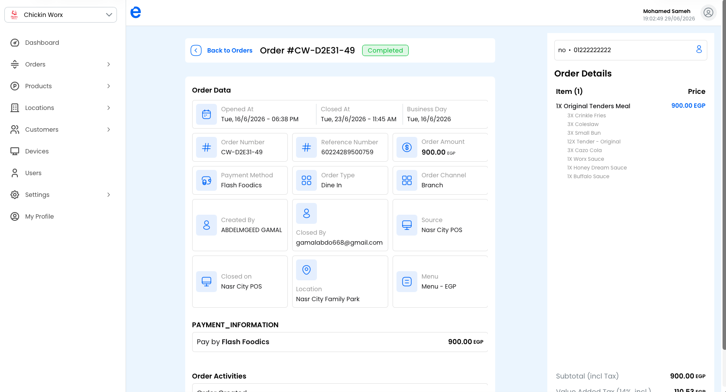Click the Orders sidebar icon

coord(15,64)
